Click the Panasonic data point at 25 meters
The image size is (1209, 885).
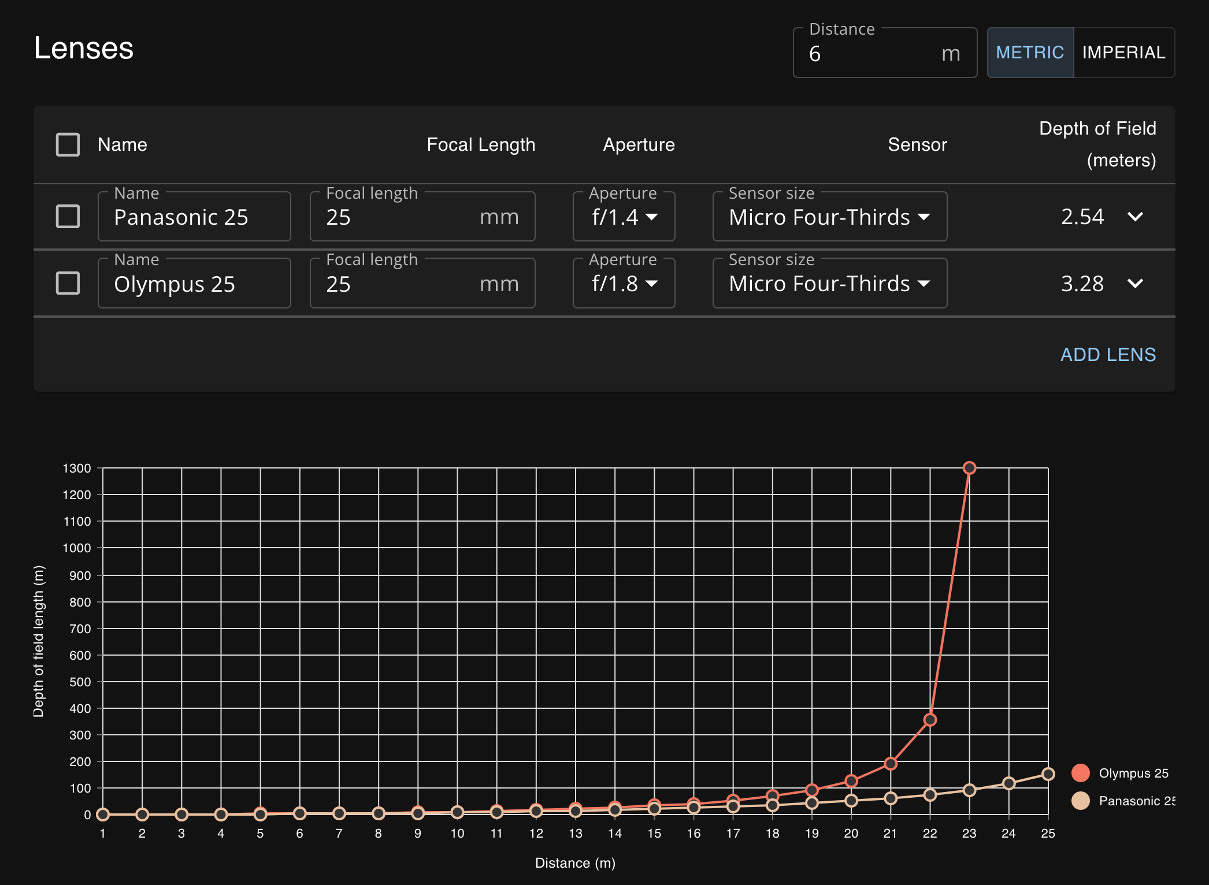click(x=1048, y=774)
